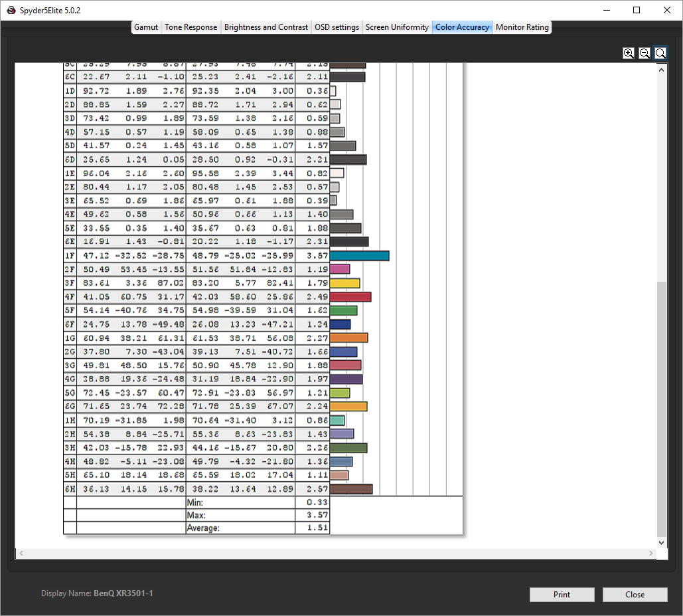
Task: Maximize the Spyder5Elite window
Action: 637,10
